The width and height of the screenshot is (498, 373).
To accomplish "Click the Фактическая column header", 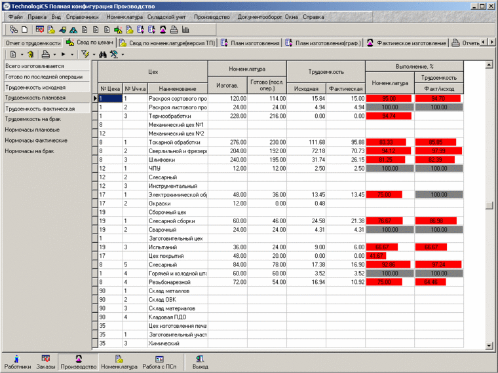I will point(345,89).
